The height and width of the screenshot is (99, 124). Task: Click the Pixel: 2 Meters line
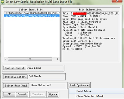click(78, 33)
